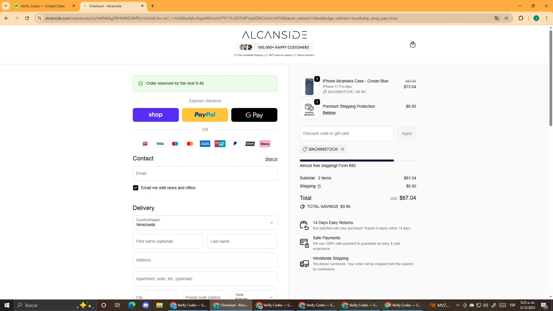View site information icon
Viewport: 553px width, 311px height.
[39, 18]
